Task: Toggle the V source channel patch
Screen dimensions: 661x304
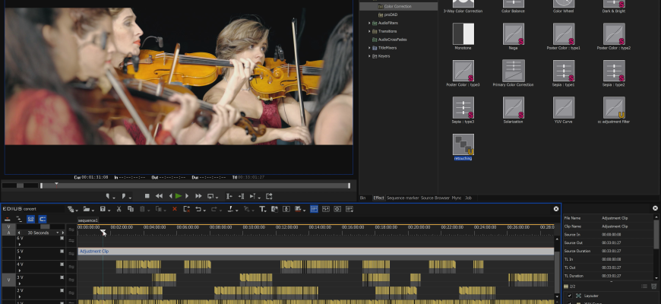Action: [x=8, y=280]
